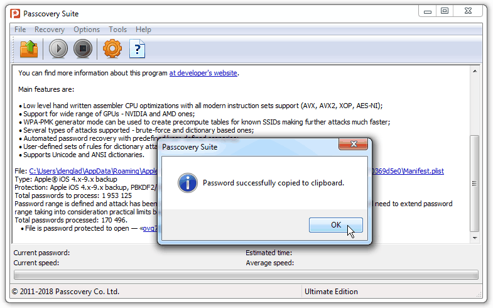Click the blue information icon in the dialog
Image resolution: width=493 pixels, height=308 pixels.
point(187,183)
